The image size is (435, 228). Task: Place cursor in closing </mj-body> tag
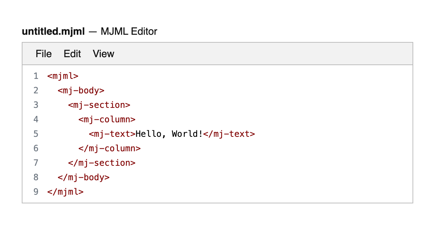[x=83, y=177]
